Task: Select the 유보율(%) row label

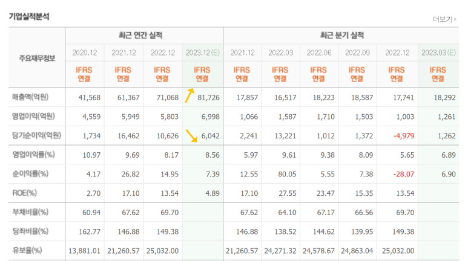Action: tap(27, 250)
